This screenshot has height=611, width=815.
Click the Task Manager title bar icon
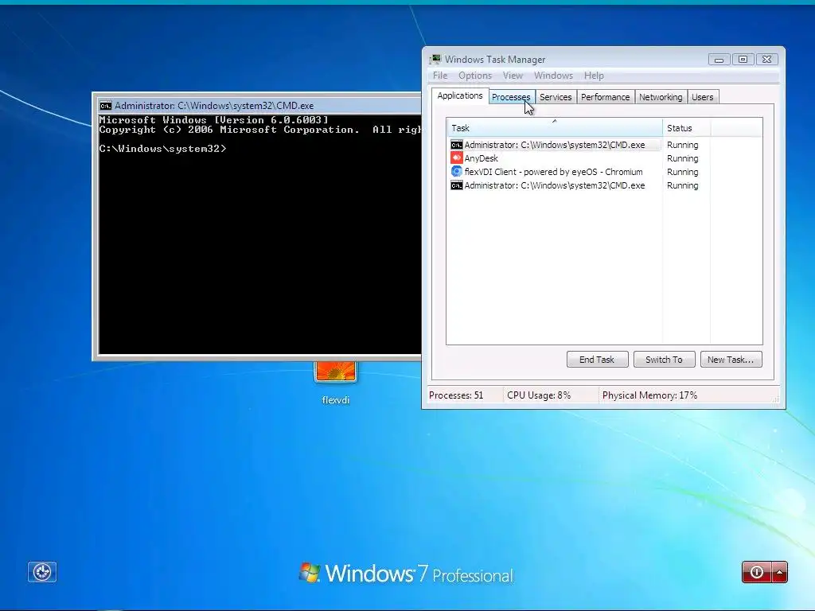pyautogui.click(x=435, y=59)
